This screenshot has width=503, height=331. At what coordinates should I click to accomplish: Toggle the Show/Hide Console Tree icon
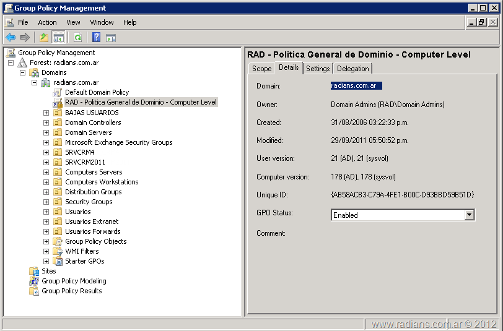tap(59, 38)
